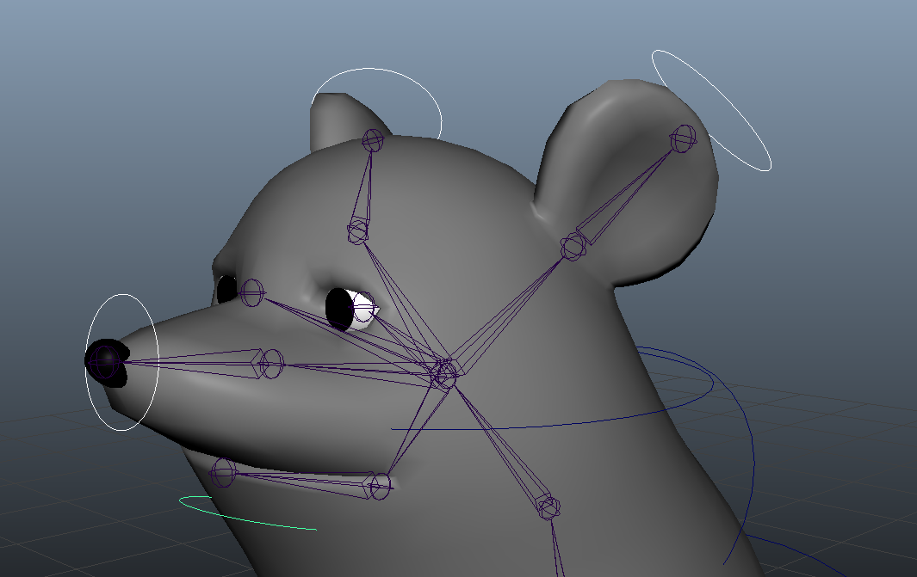Click the joint next to the far eye
This screenshot has width=917, height=577.
(252, 292)
